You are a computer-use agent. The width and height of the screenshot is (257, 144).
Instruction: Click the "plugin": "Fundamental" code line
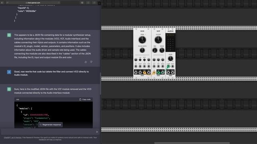point(37,118)
